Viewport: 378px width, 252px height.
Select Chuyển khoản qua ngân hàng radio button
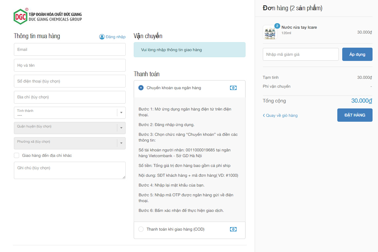point(141,88)
